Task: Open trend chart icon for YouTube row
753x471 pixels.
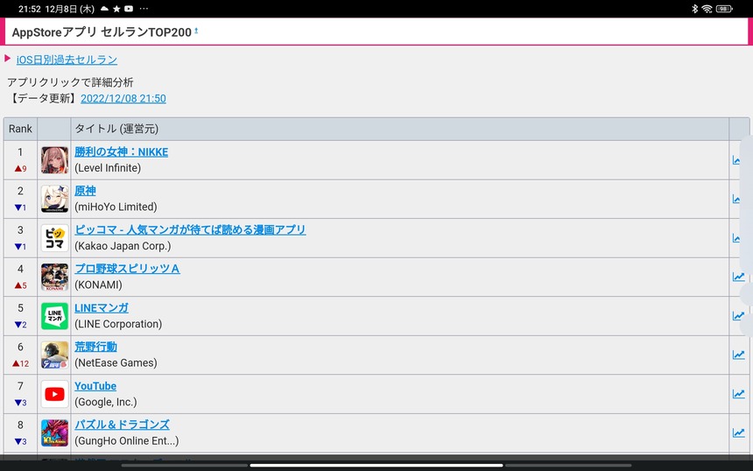Action: coord(739,394)
